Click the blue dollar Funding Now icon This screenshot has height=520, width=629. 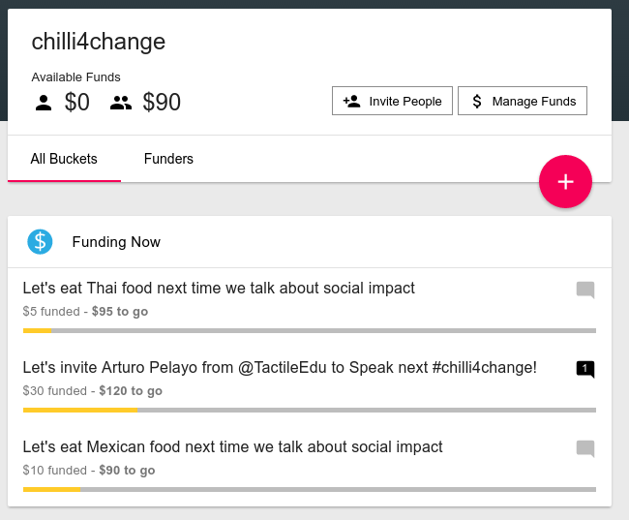pos(40,242)
